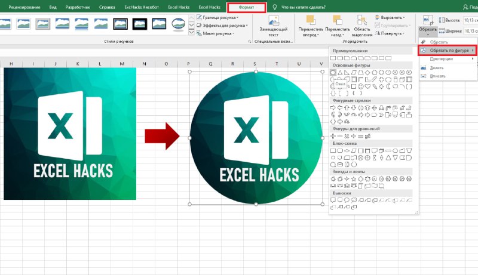Apply the soft-edge oval picture style

(x=178, y=24)
